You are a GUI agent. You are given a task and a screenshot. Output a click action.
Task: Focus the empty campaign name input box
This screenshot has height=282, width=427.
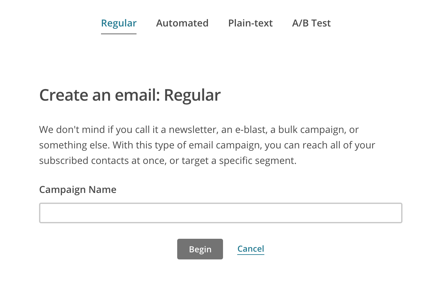[220, 213]
